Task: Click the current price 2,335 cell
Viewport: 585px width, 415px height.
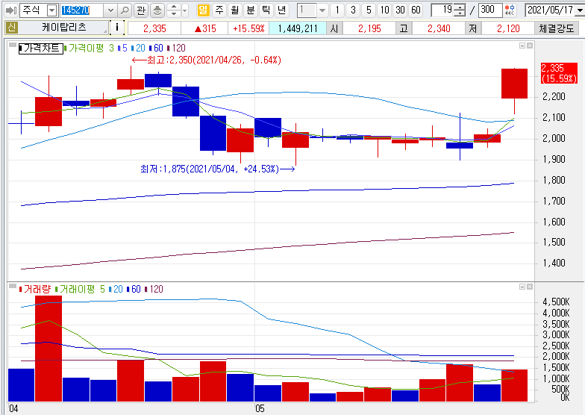Action: [x=154, y=28]
